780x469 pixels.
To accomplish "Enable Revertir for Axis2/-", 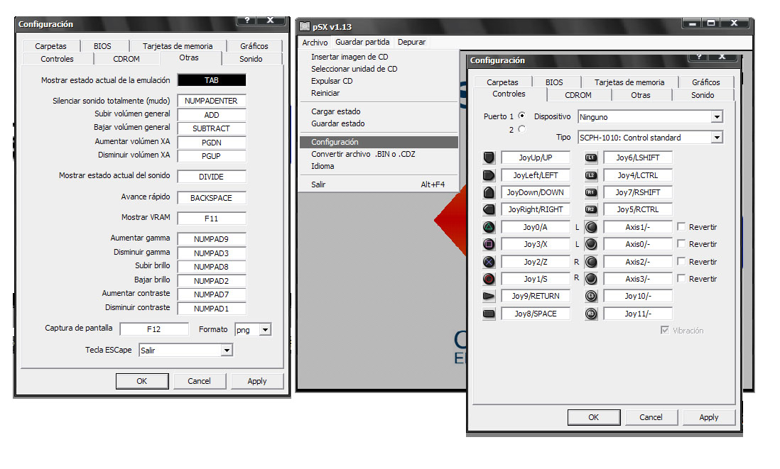I will tap(681, 261).
